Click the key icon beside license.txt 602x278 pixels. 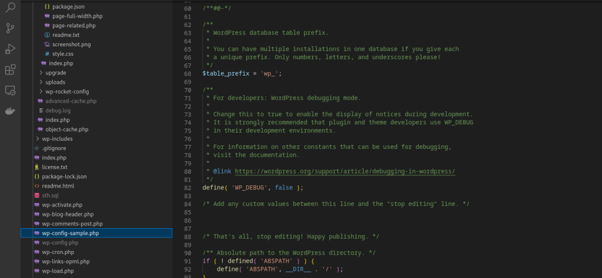click(x=36, y=167)
